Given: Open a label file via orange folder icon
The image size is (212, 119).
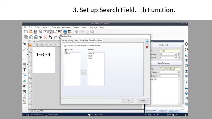Looking at the screenshot, I should [x=31, y=32].
